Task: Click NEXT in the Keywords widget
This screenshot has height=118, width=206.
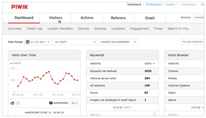Action: pyautogui.click(x=128, y=107)
